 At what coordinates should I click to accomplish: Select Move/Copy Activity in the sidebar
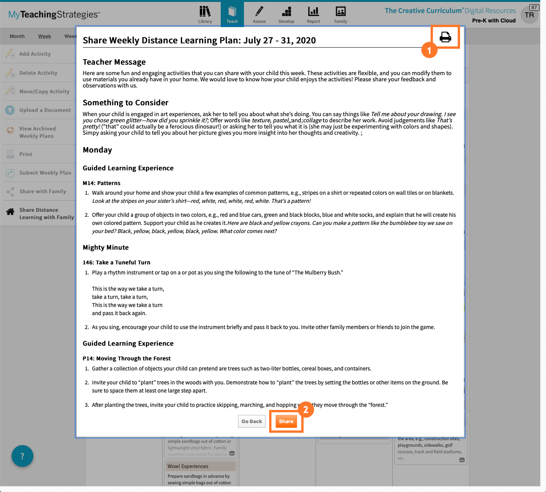45,91
